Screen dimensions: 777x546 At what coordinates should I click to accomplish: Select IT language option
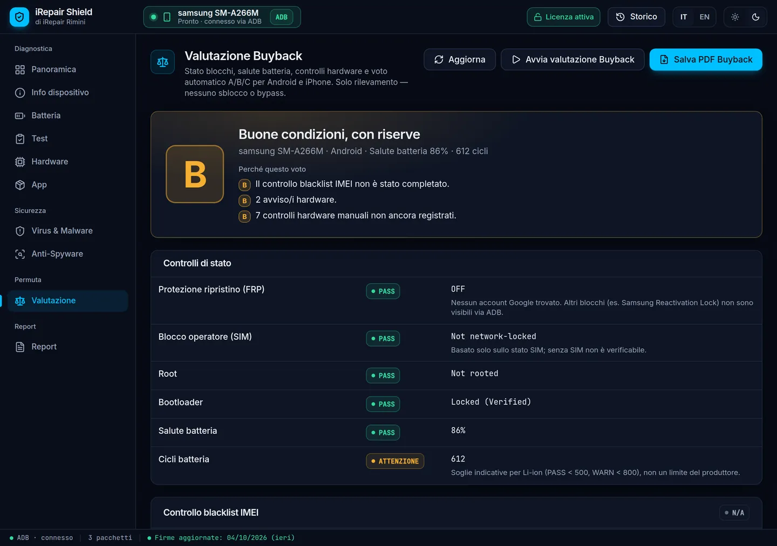pos(684,17)
